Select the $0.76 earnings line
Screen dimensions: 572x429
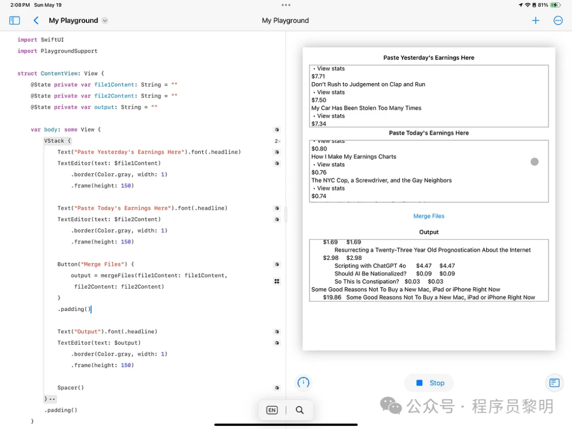pyautogui.click(x=319, y=172)
